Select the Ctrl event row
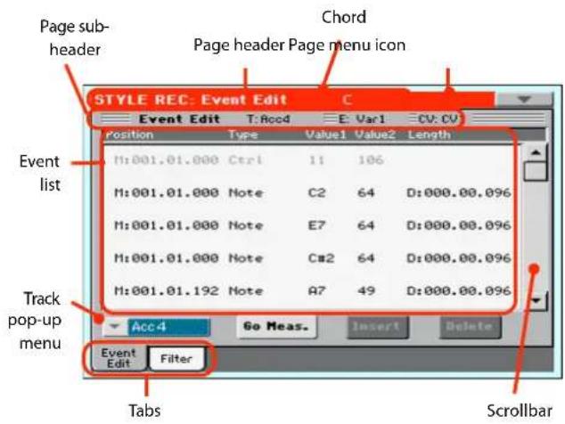The width and height of the screenshot is (565, 424). click(x=308, y=159)
